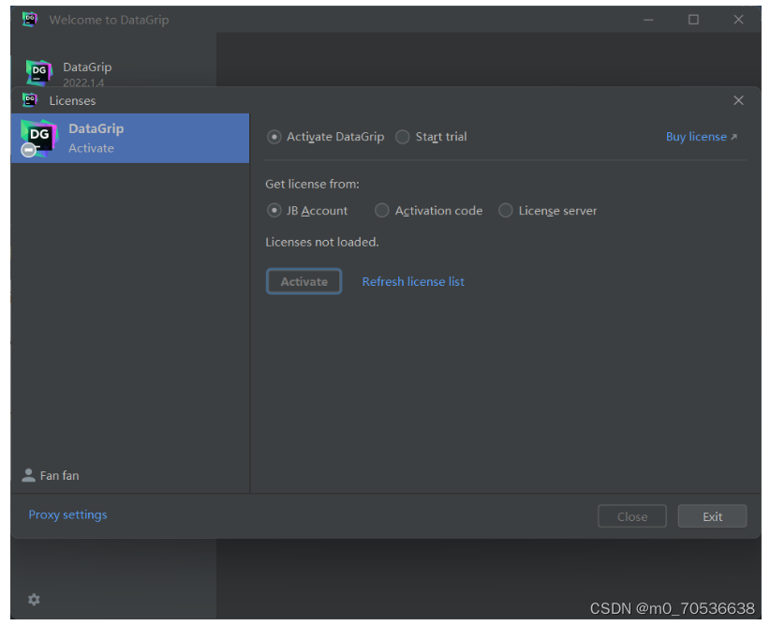770x626 pixels.
Task: Click the Activate button
Action: [304, 281]
